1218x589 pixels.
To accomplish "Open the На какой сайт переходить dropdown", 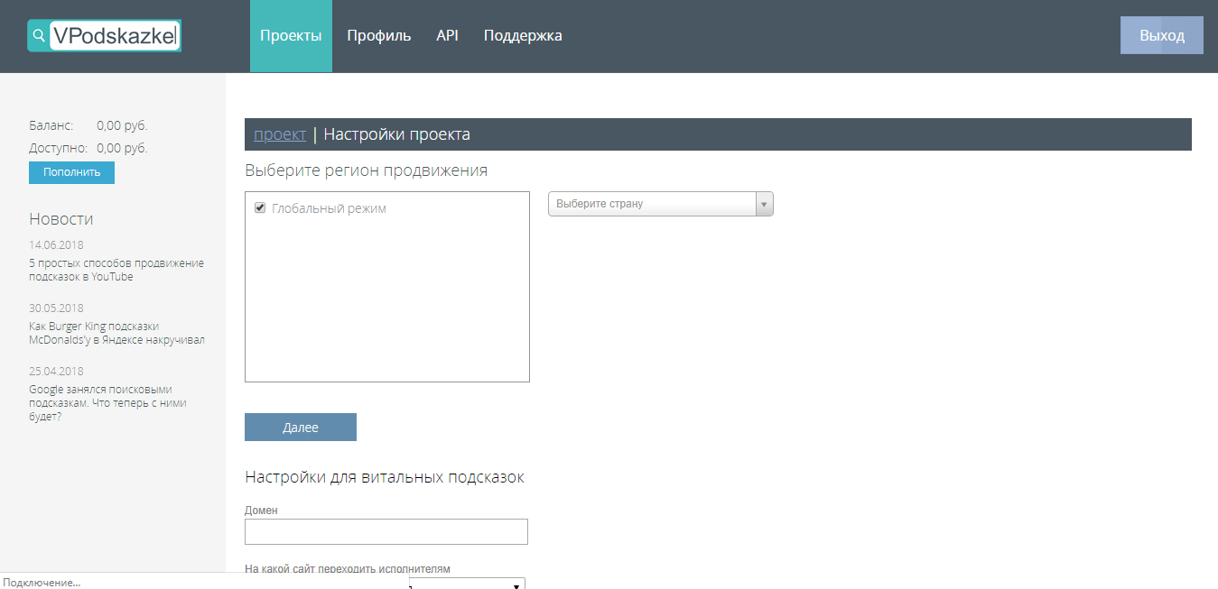I will pos(467,584).
